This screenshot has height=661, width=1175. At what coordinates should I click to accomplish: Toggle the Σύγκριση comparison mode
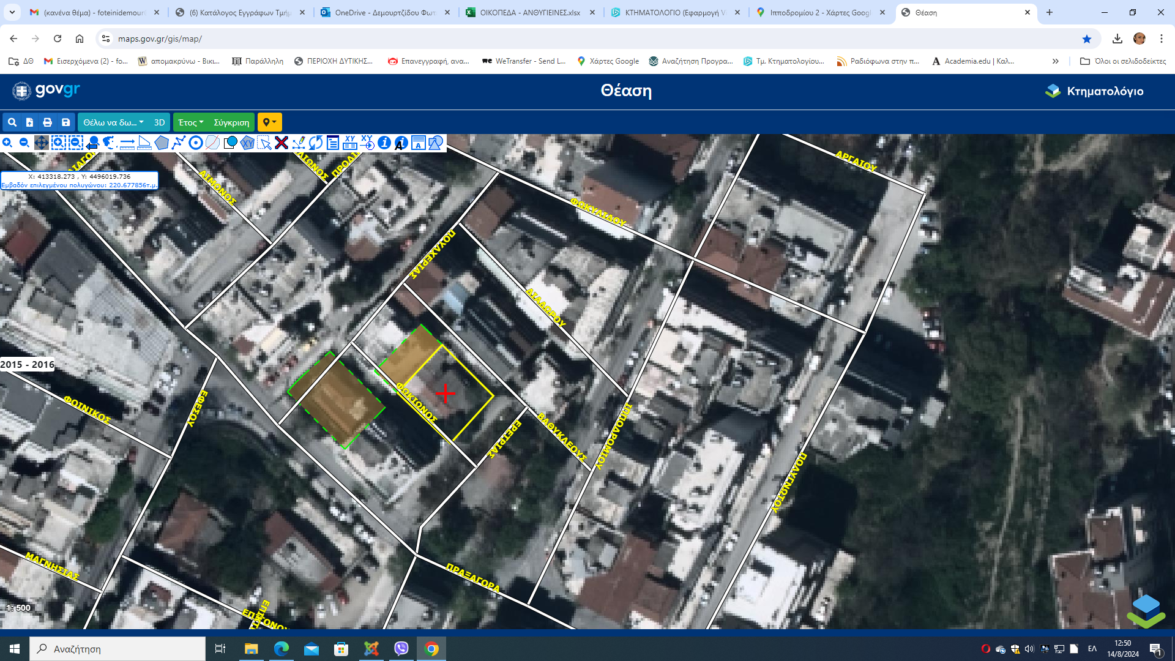(x=231, y=122)
